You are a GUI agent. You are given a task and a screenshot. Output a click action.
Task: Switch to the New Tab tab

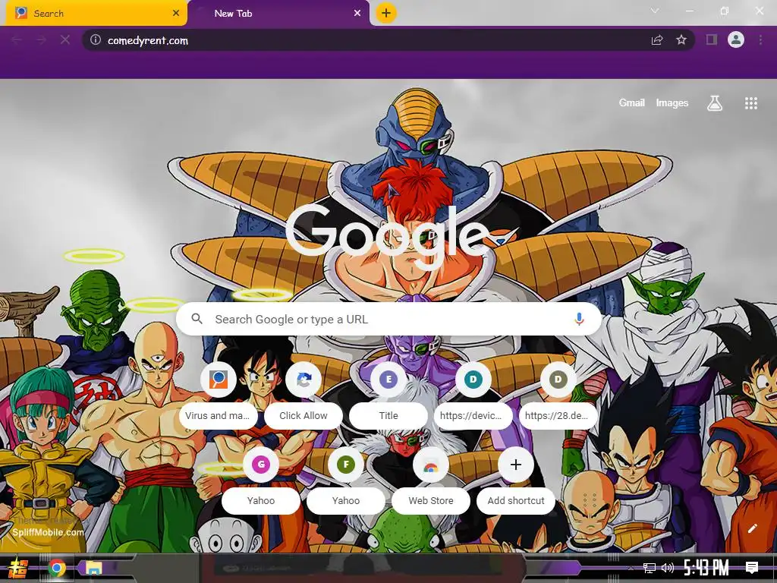pyautogui.click(x=279, y=14)
